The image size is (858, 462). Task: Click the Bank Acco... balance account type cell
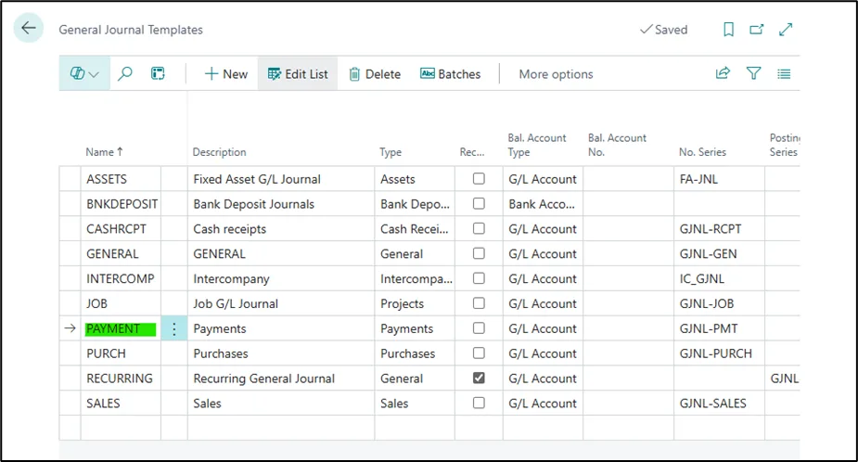tap(542, 204)
